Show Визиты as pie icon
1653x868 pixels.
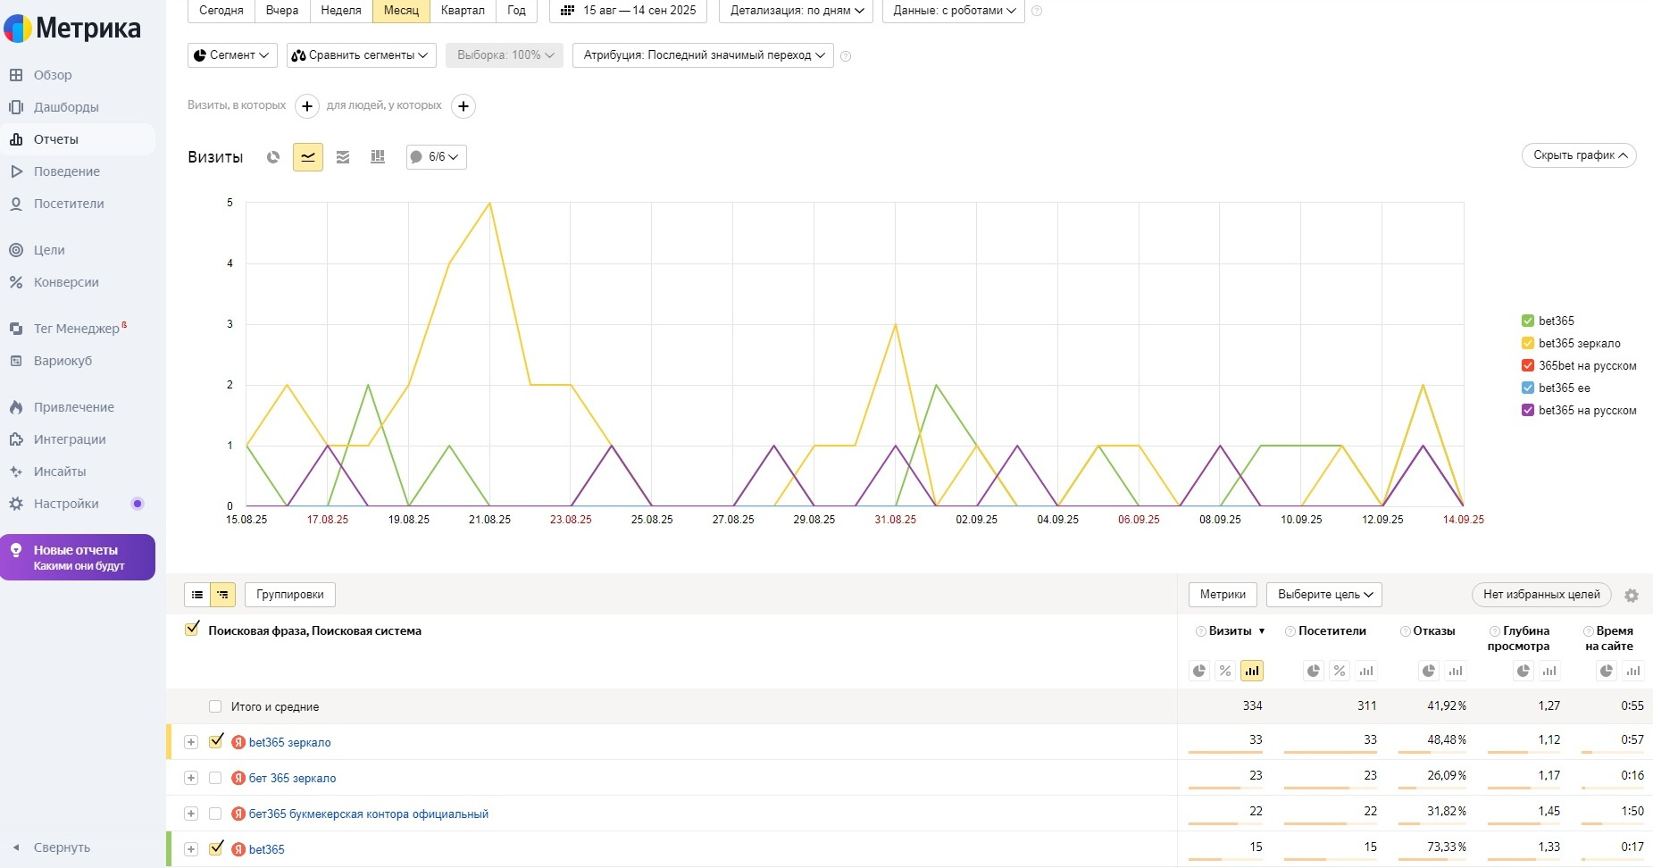pyautogui.click(x=1199, y=671)
